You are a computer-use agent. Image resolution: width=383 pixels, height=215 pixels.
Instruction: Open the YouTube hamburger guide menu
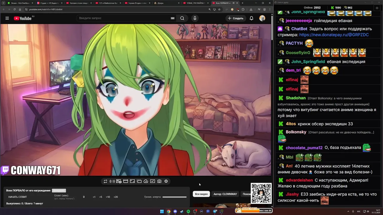pos(7,18)
